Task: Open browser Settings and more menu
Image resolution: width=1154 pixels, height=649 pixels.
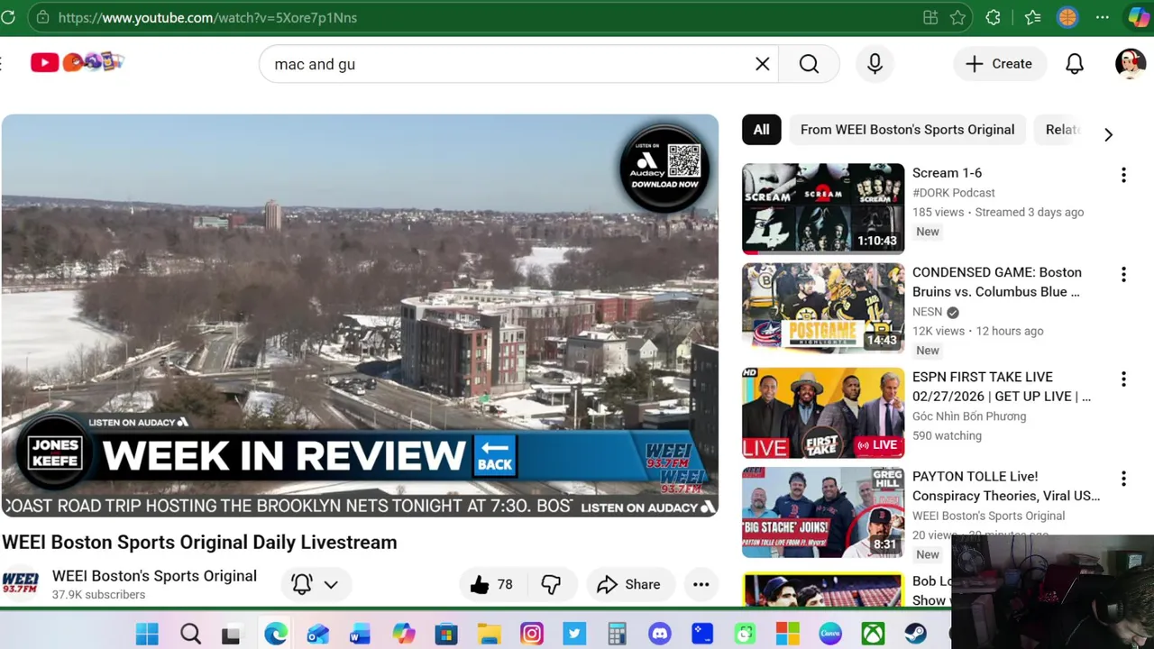Action: [1103, 17]
